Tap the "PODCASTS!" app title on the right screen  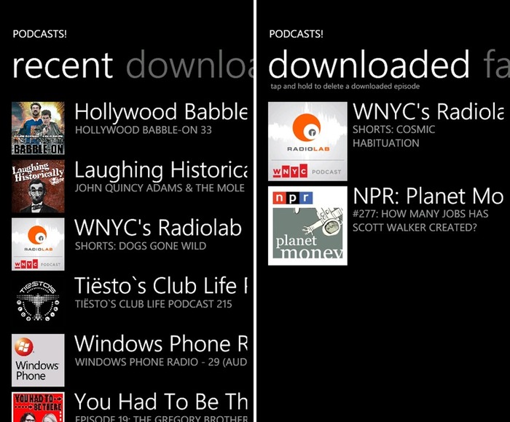[x=297, y=34]
